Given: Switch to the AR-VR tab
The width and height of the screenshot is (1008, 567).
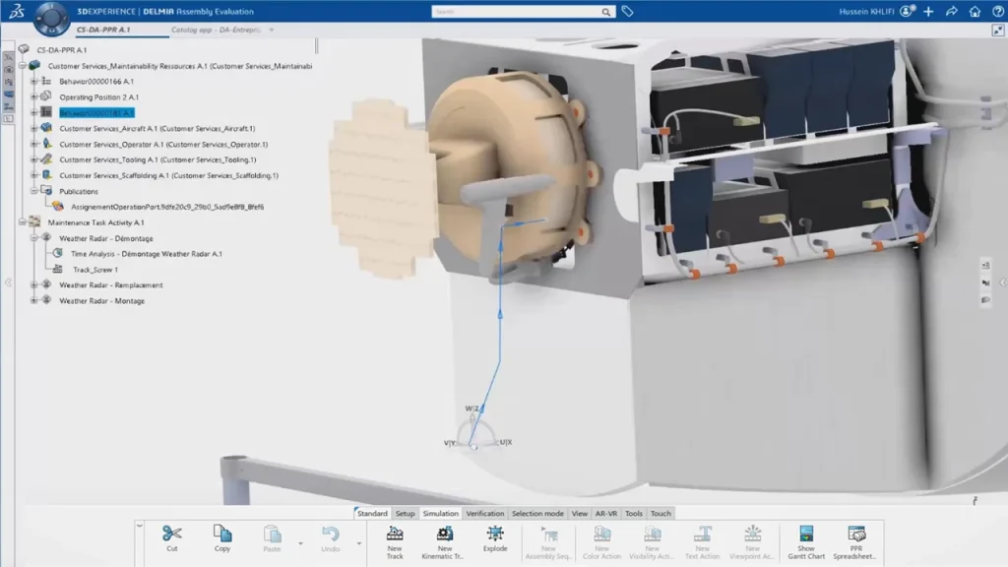Looking at the screenshot, I should click(x=605, y=513).
